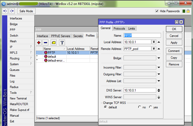
Task: Click the WINS Server add/remove arrows
Action: [159, 97]
